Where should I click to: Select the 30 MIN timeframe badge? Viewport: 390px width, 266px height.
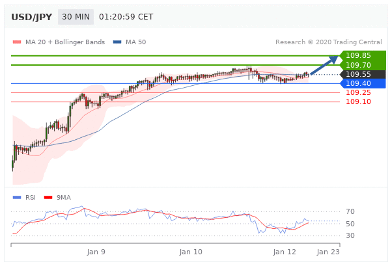[x=76, y=17]
